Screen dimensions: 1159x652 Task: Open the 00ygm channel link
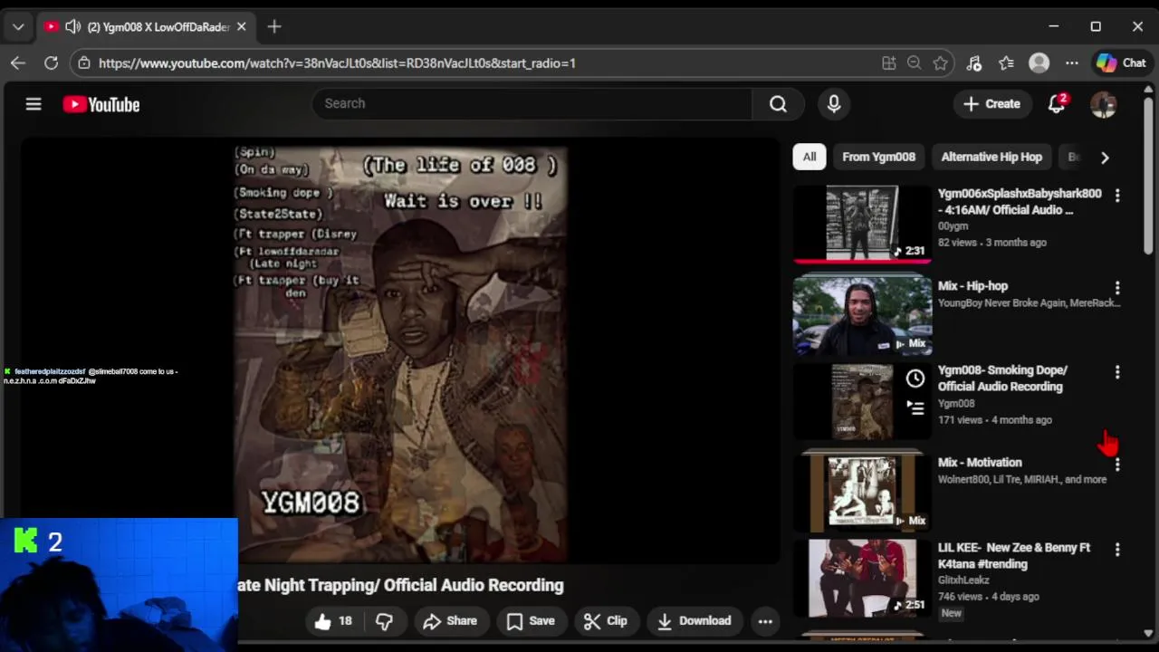point(953,226)
